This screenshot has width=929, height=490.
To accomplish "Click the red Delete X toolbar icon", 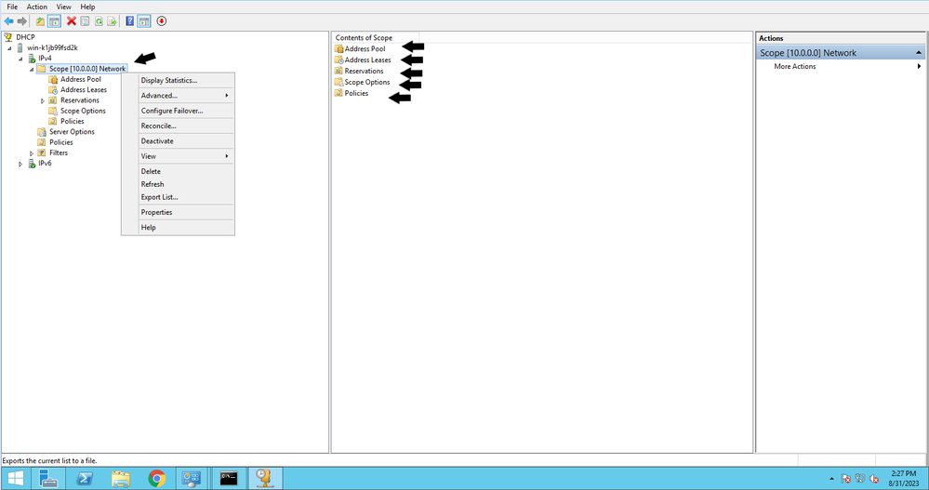I will [x=71, y=20].
